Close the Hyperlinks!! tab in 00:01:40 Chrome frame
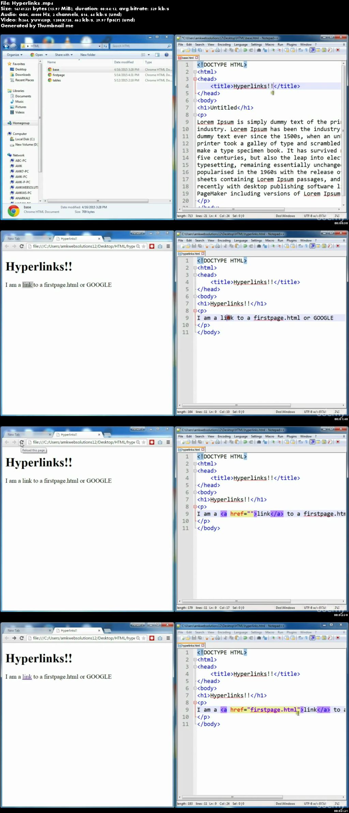The height and width of the screenshot is (813, 349). click(99, 239)
